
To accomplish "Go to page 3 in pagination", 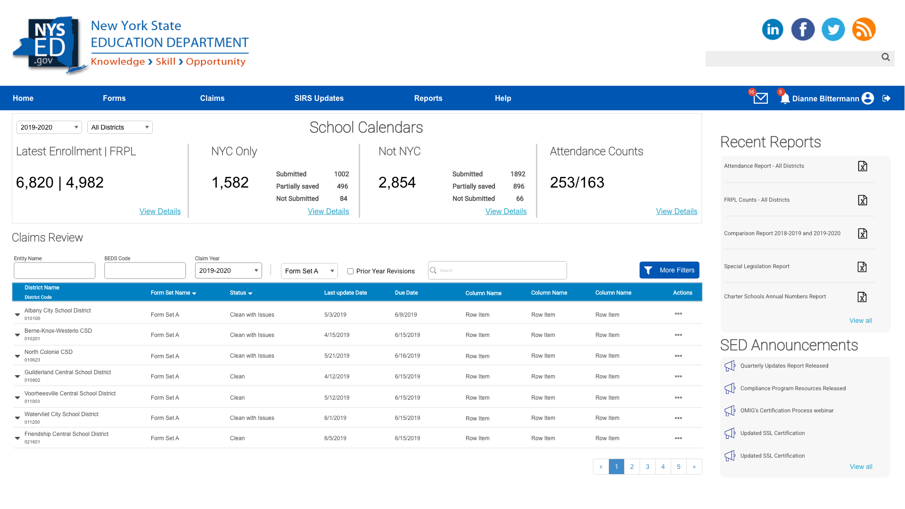I will (647, 467).
